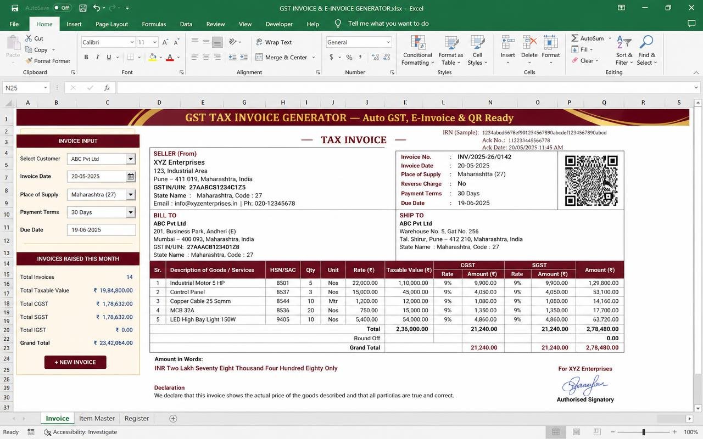Screen dimensions: 703x439
Task: Open the Insert ribbon tab
Action: [74, 24]
